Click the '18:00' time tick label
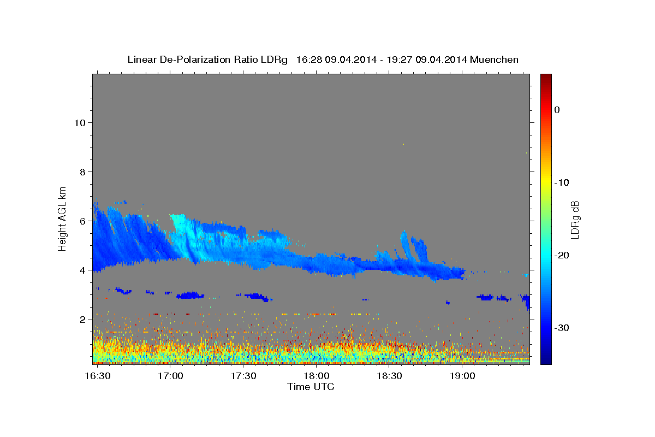 (x=316, y=376)
